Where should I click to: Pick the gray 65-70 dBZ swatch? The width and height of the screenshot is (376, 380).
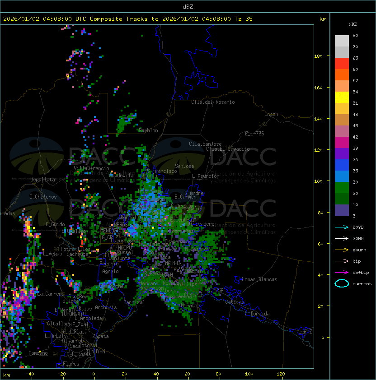(342, 52)
